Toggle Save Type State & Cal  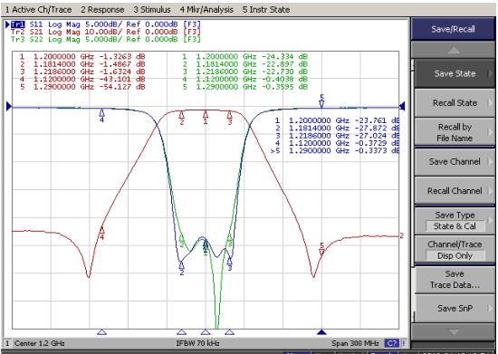click(455, 221)
